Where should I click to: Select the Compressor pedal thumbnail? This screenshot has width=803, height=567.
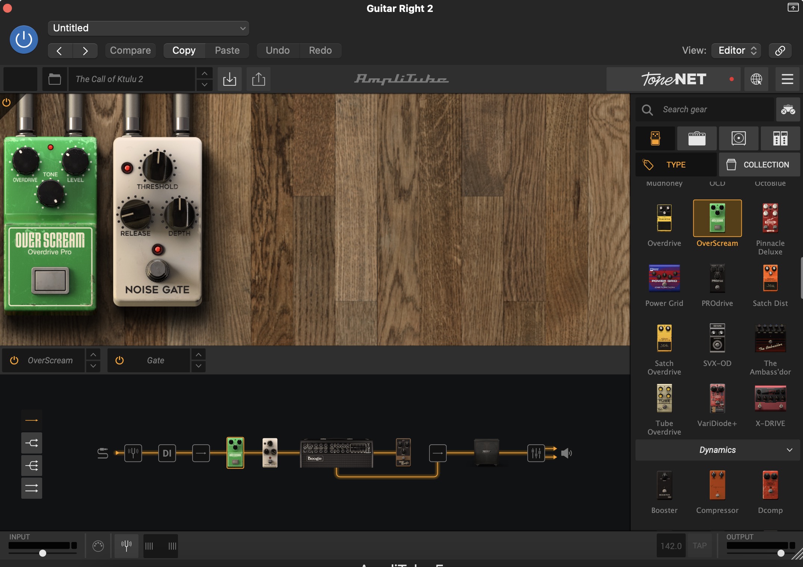coord(717,485)
